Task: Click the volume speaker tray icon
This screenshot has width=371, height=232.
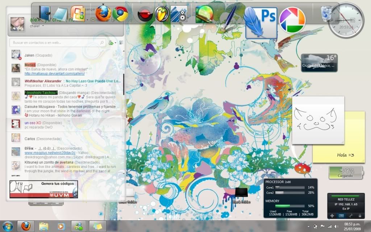Action: 336,227
